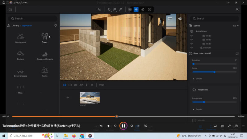This screenshot has height=139, width=247.
Task: Show hidden system tray icons
Action: 206,136
